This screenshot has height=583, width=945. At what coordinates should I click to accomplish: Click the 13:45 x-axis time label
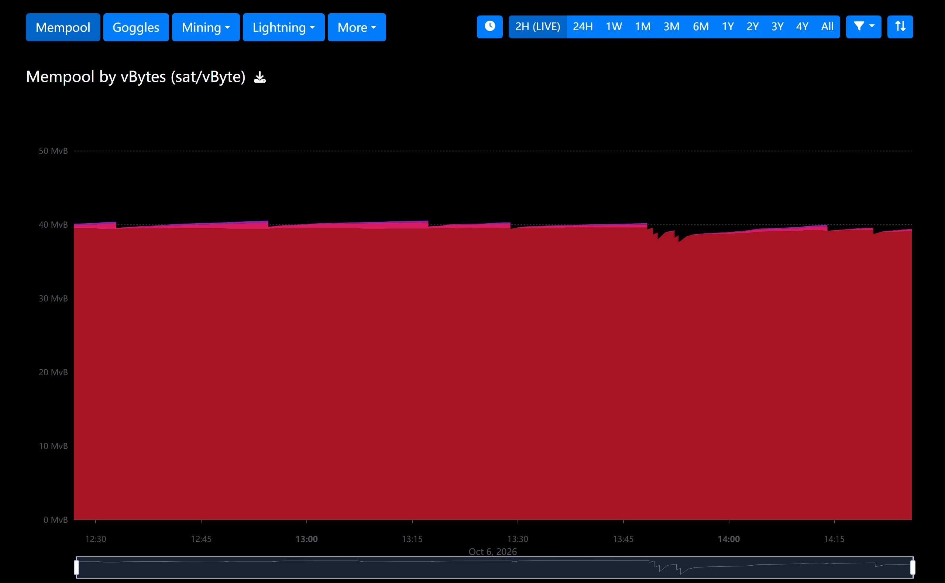(623, 539)
